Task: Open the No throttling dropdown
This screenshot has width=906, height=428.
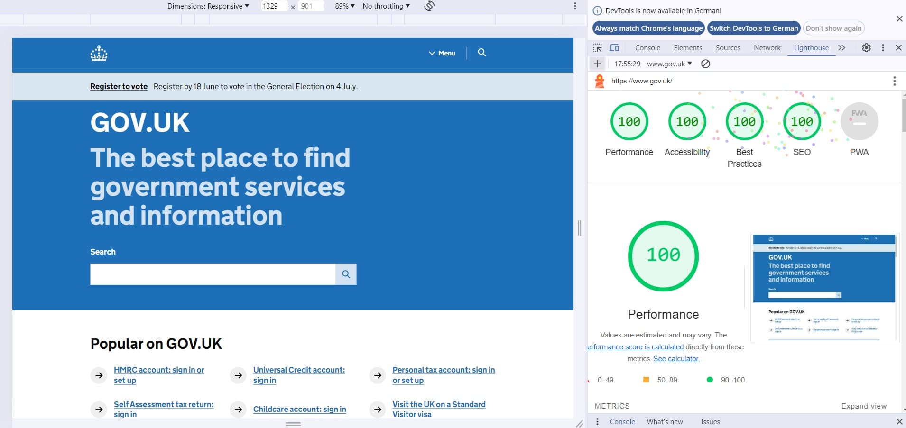Action: coord(386,6)
